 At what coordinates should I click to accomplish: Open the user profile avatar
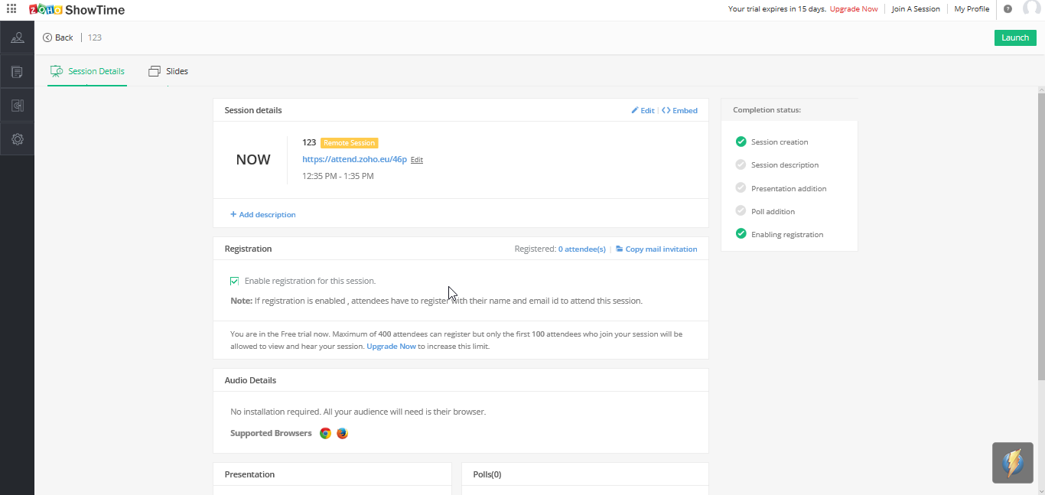[1031, 8]
